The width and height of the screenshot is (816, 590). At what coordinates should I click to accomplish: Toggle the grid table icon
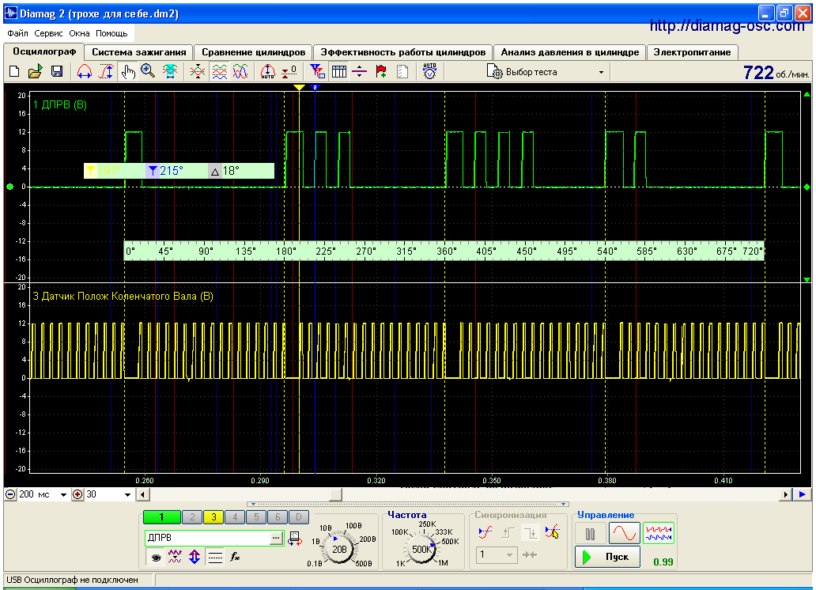(338, 71)
